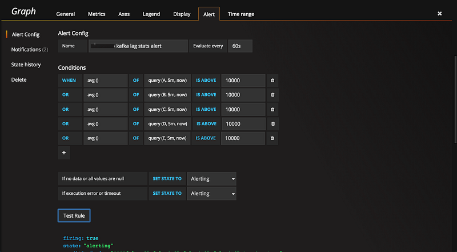Switch to the Legend tab
This screenshot has height=252, width=457.
151,14
